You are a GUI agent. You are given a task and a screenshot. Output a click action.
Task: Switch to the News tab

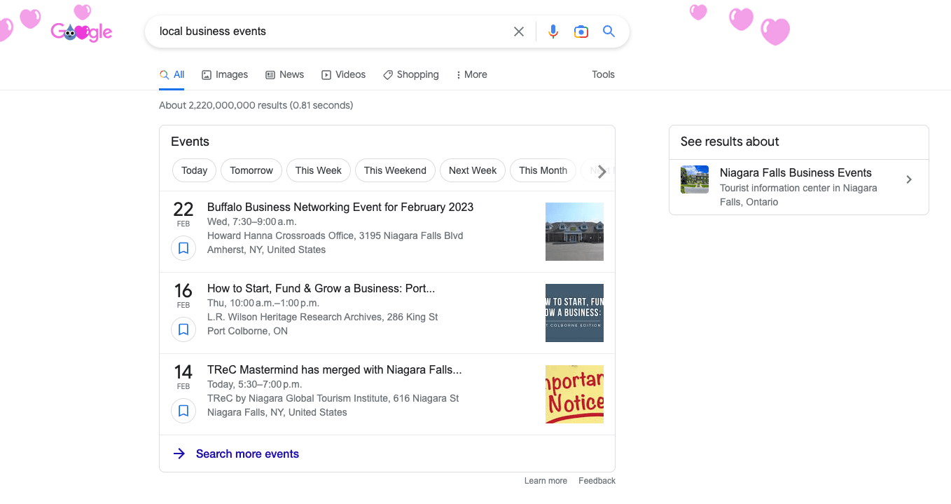coord(284,75)
